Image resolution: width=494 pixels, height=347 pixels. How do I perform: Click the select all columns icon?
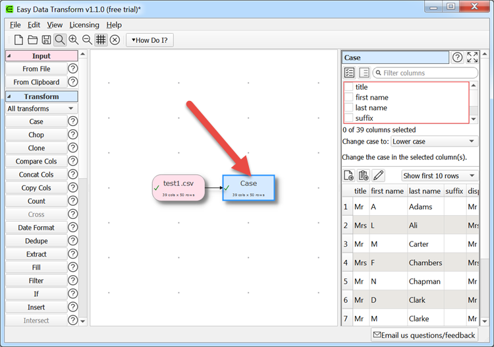(x=350, y=73)
